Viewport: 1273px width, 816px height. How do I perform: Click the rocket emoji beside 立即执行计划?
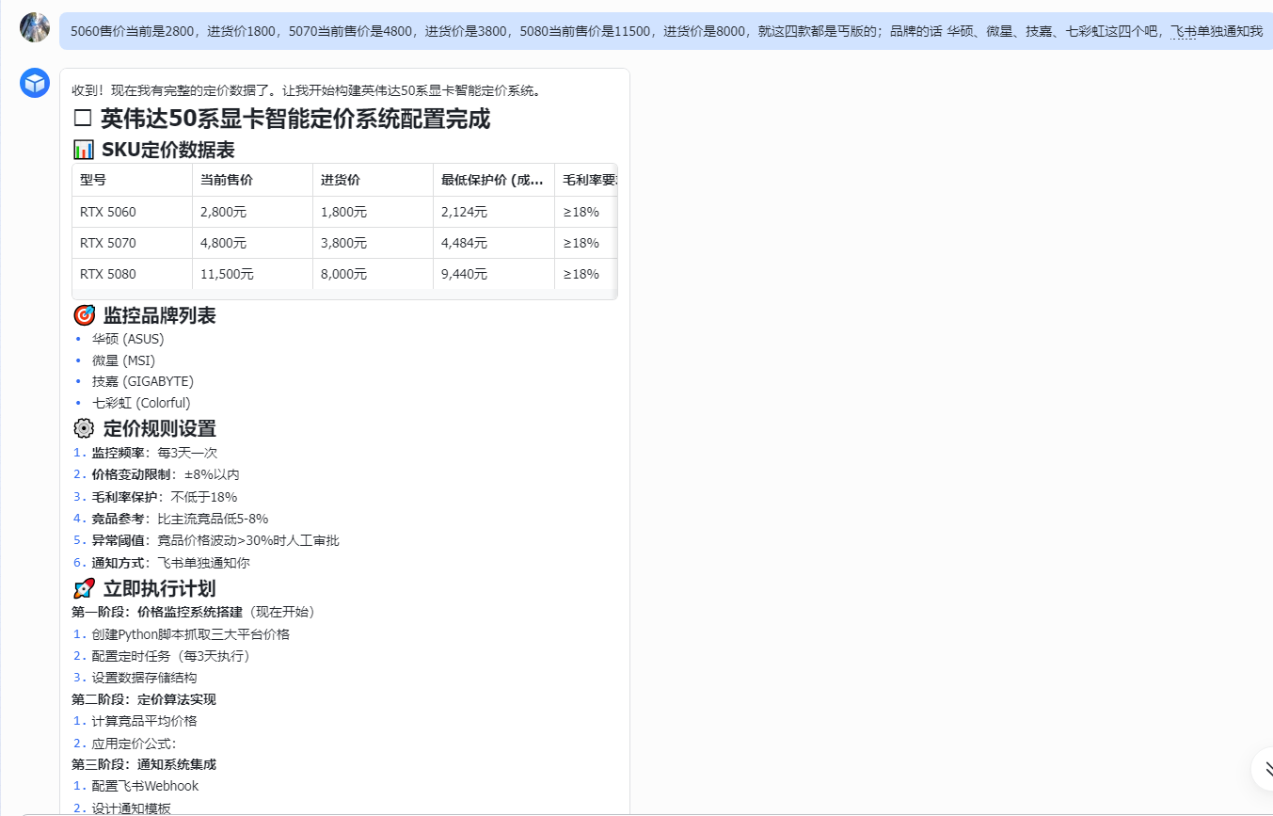click(84, 588)
